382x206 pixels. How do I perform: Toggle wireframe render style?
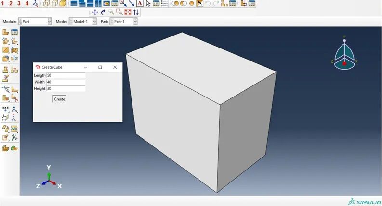[46, 3]
